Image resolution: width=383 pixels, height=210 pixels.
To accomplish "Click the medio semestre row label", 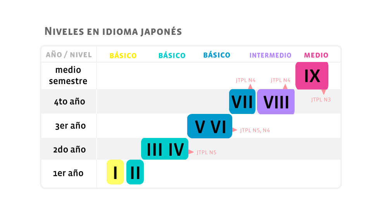I will click(x=68, y=76).
